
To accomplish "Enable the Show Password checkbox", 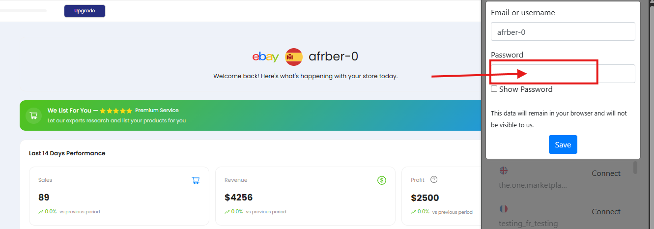I will coord(494,89).
